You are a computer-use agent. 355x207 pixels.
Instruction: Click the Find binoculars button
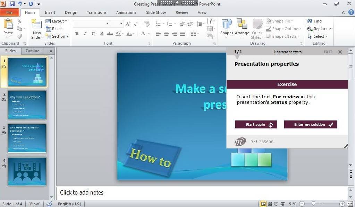[x=314, y=21]
